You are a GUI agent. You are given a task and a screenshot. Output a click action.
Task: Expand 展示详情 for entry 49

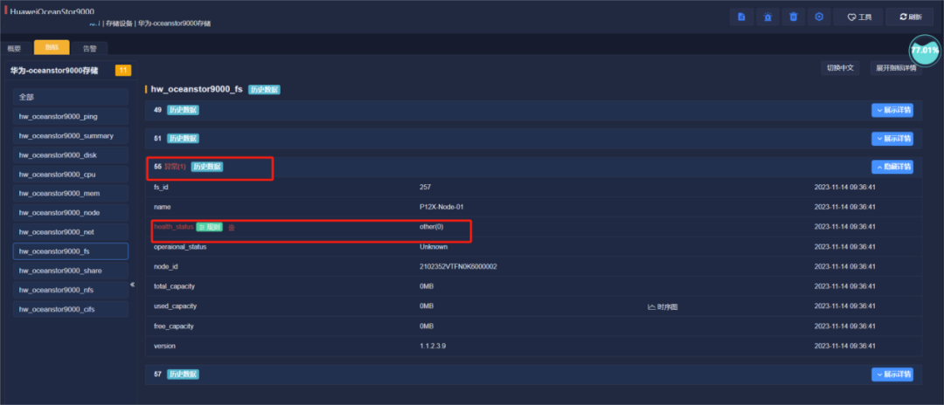click(892, 111)
